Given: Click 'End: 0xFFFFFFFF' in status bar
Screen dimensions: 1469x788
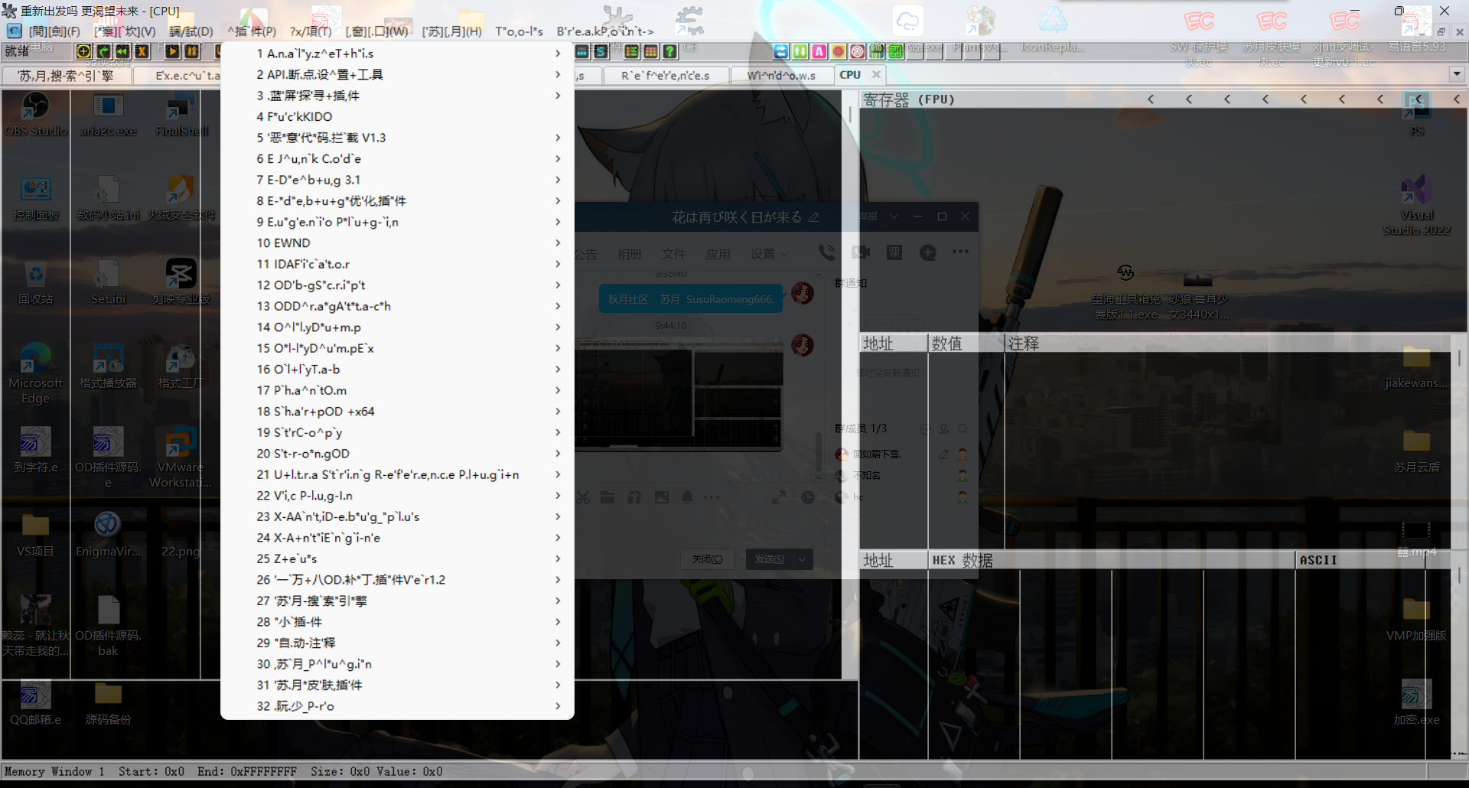Looking at the screenshot, I should tap(246, 771).
